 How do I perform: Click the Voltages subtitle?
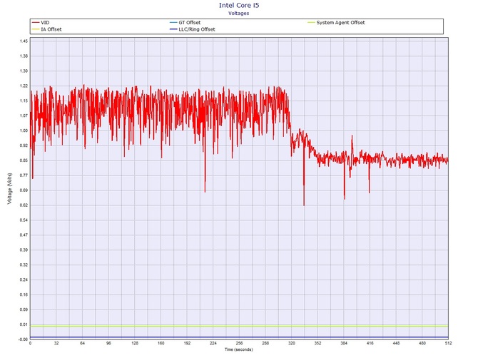[x=239, y=13]
